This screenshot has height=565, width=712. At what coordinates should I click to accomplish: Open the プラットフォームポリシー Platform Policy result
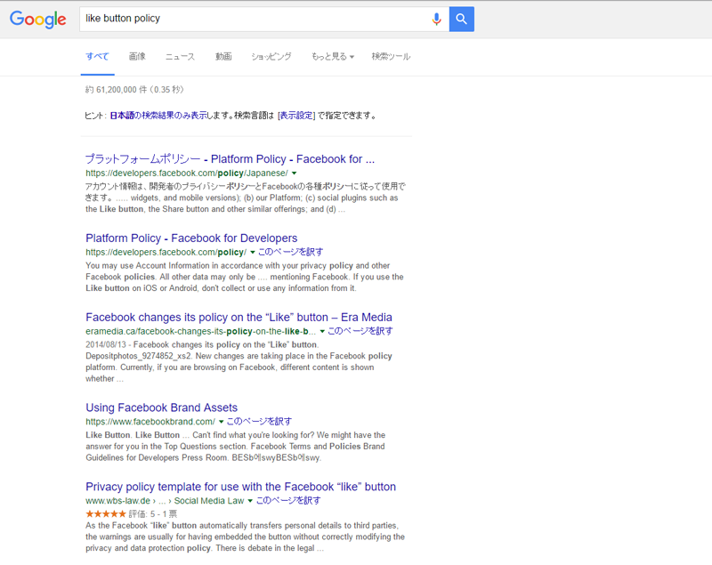click(x=230, y=159)
